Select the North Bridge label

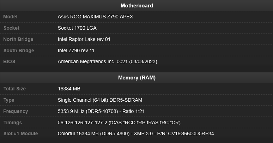[x=19, y=39]
